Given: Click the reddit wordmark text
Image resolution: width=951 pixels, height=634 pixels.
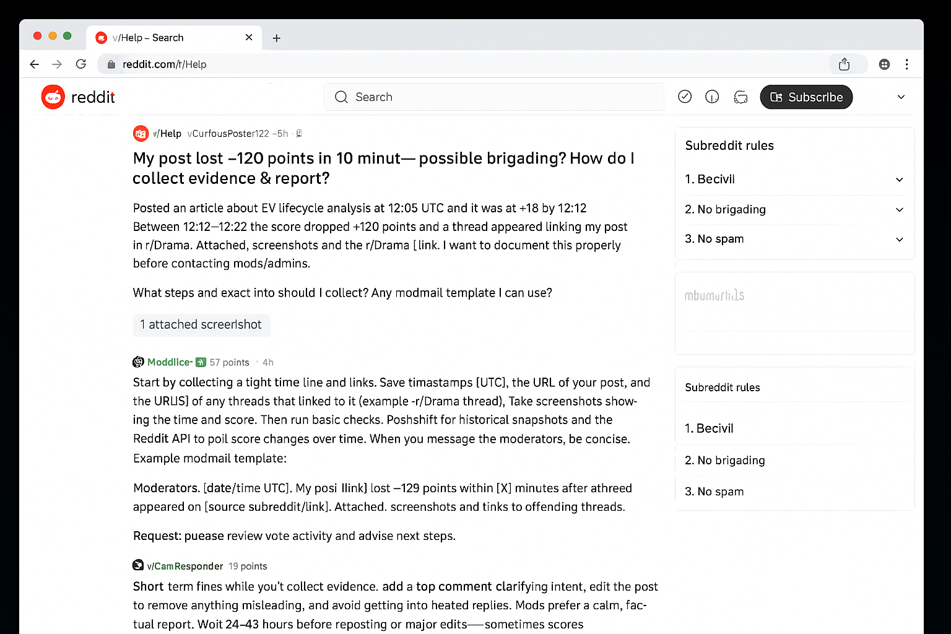Looking at the screenshot, I should click(93, 97).
